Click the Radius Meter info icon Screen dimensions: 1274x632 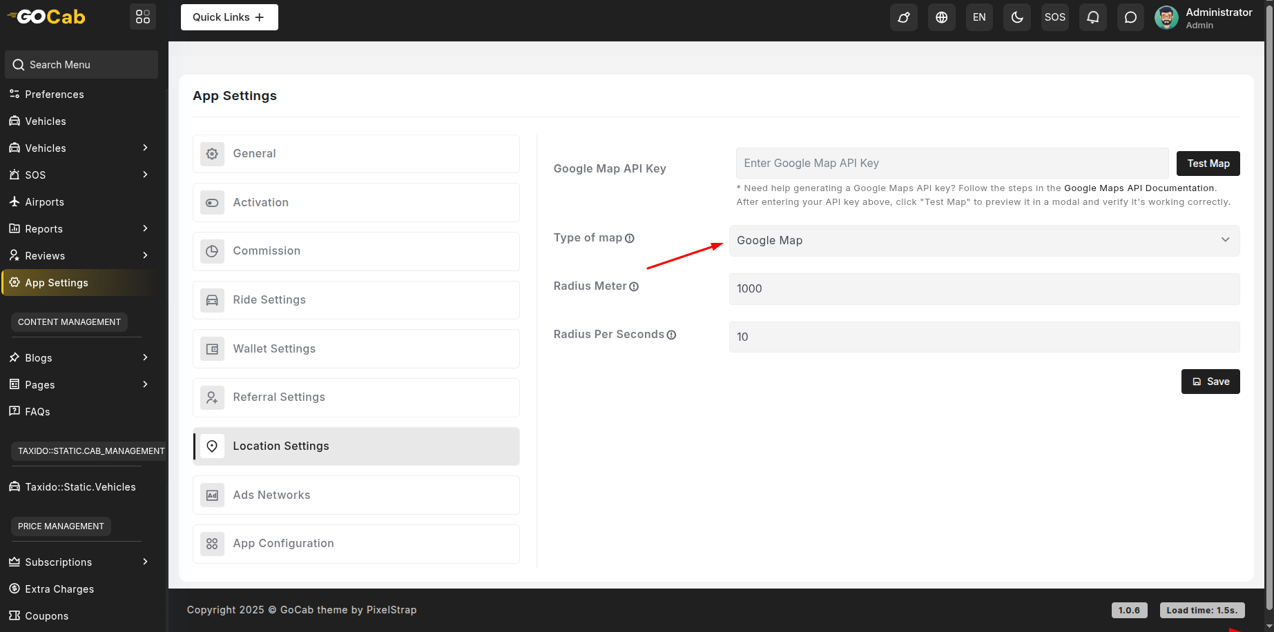pos(634,287)
